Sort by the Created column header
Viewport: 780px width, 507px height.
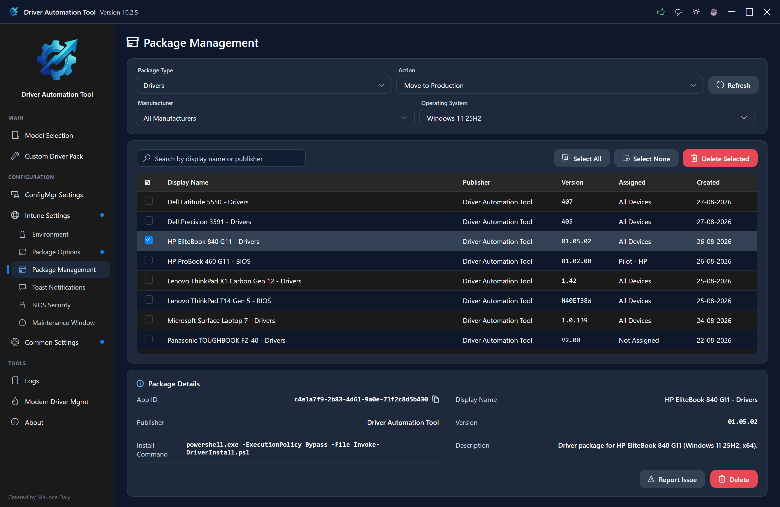pos(708,182)
